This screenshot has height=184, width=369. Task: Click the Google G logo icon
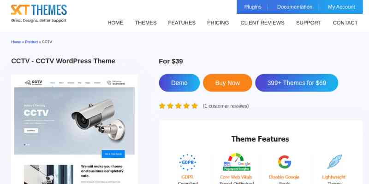pos(284,162)
